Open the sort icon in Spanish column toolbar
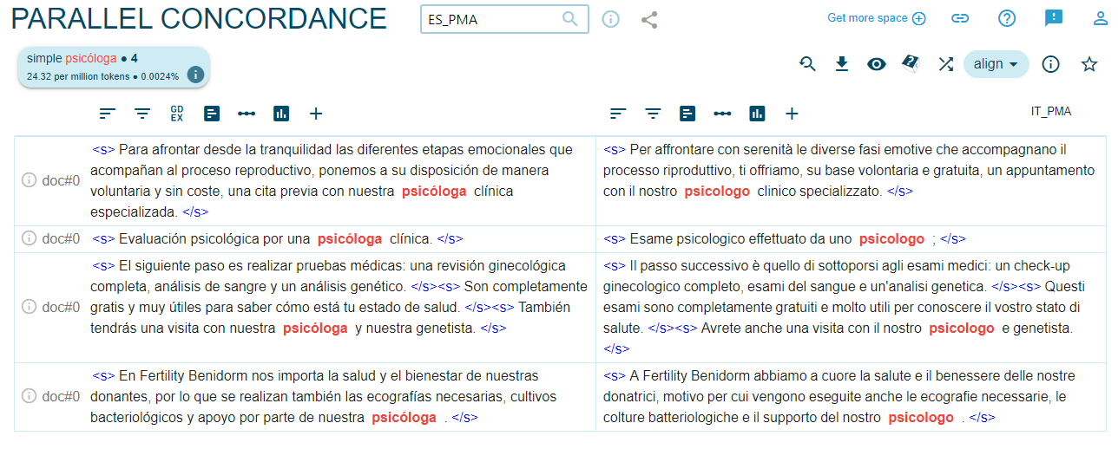This screenshot has height=449, width=1118. point(108,114)
